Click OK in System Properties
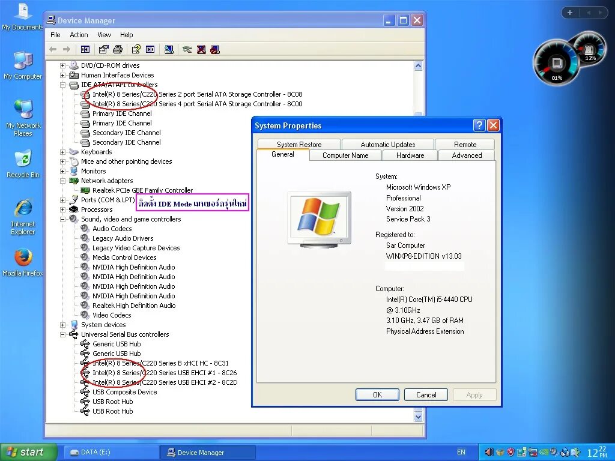615x461 pixels. pos(377,395)
